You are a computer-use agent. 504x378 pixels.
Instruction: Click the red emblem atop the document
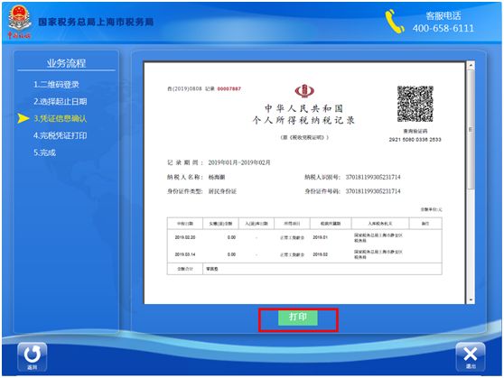click(304, 91)
